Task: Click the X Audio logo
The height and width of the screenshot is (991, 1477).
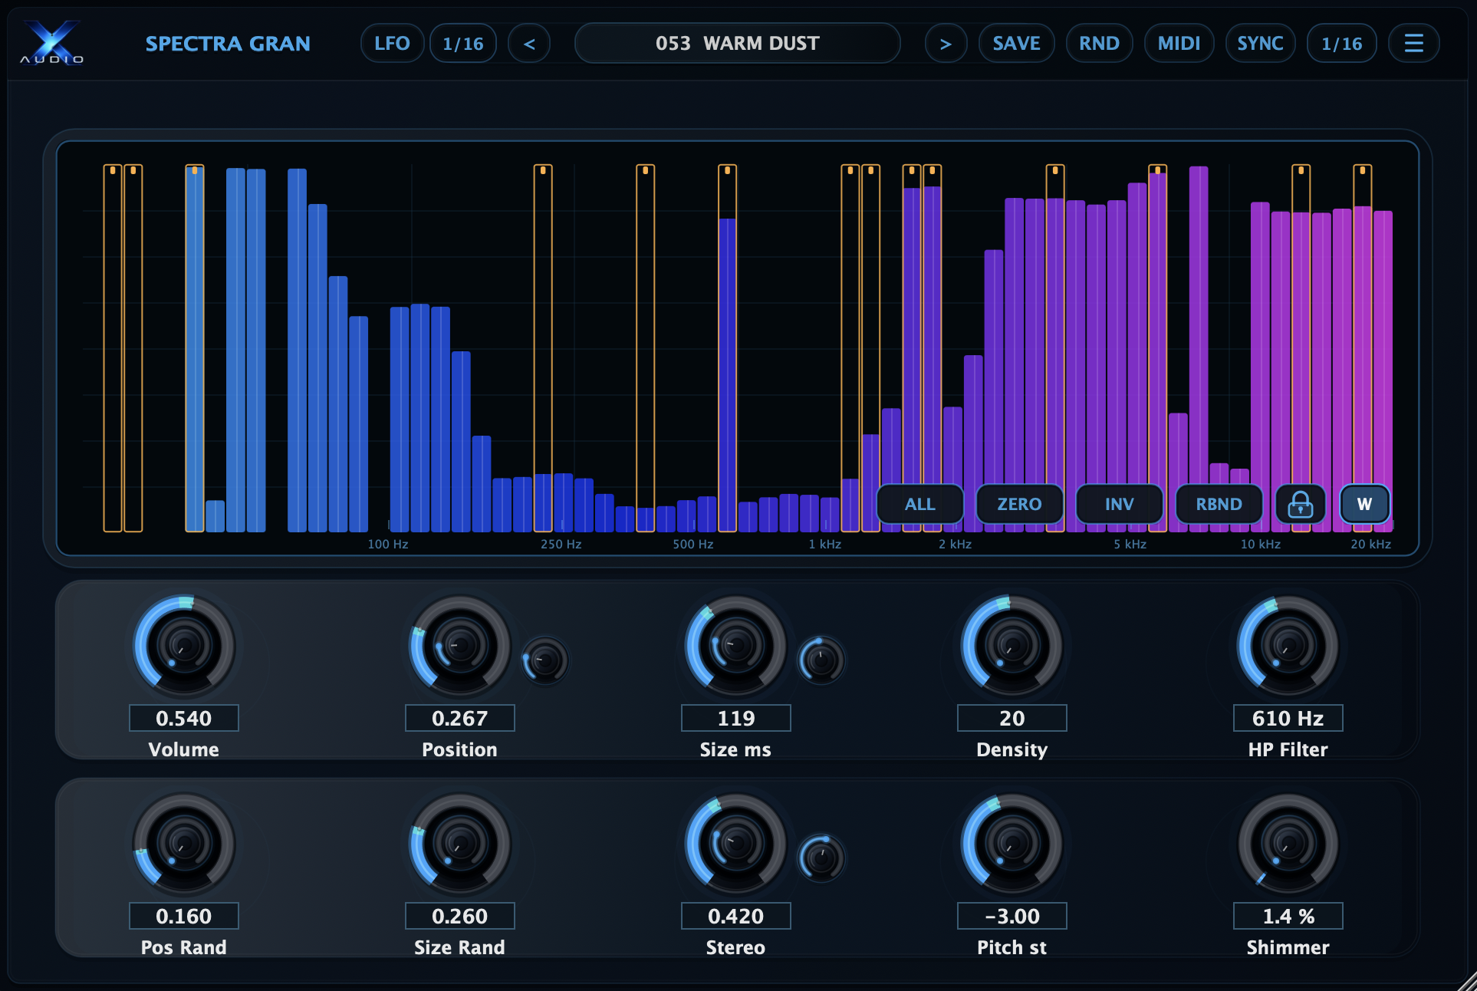Action: [x=51, y=42]
